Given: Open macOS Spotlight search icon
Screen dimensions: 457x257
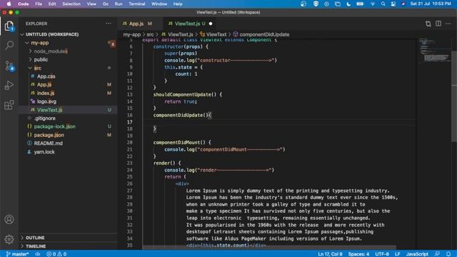Looking at the screenshot, I should [x=383, y=4].
